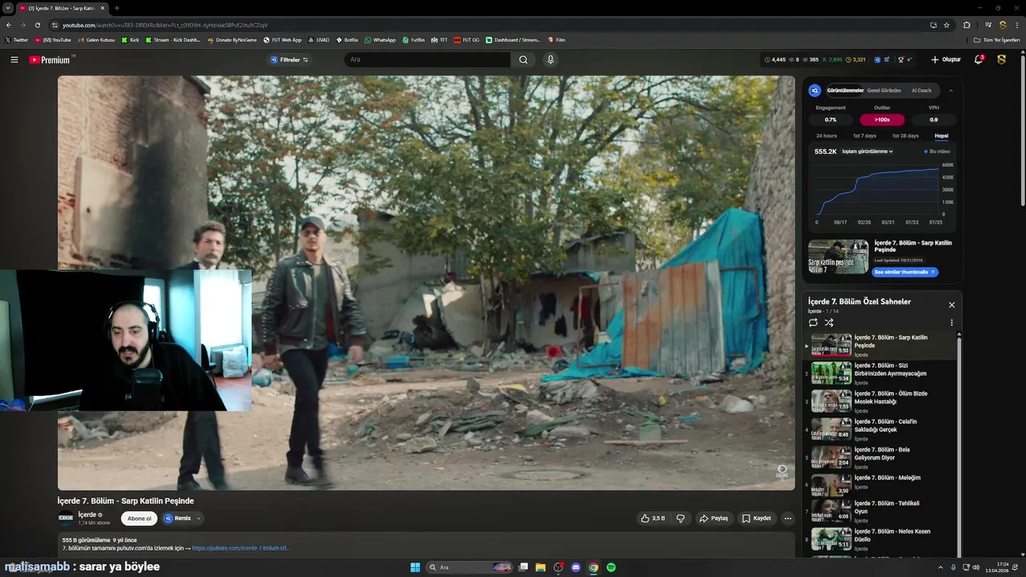The width and height of the screenshot is (1026, 577).
Task: Click the Remix button
Action: pyautogui.click(x=178, y=518)
